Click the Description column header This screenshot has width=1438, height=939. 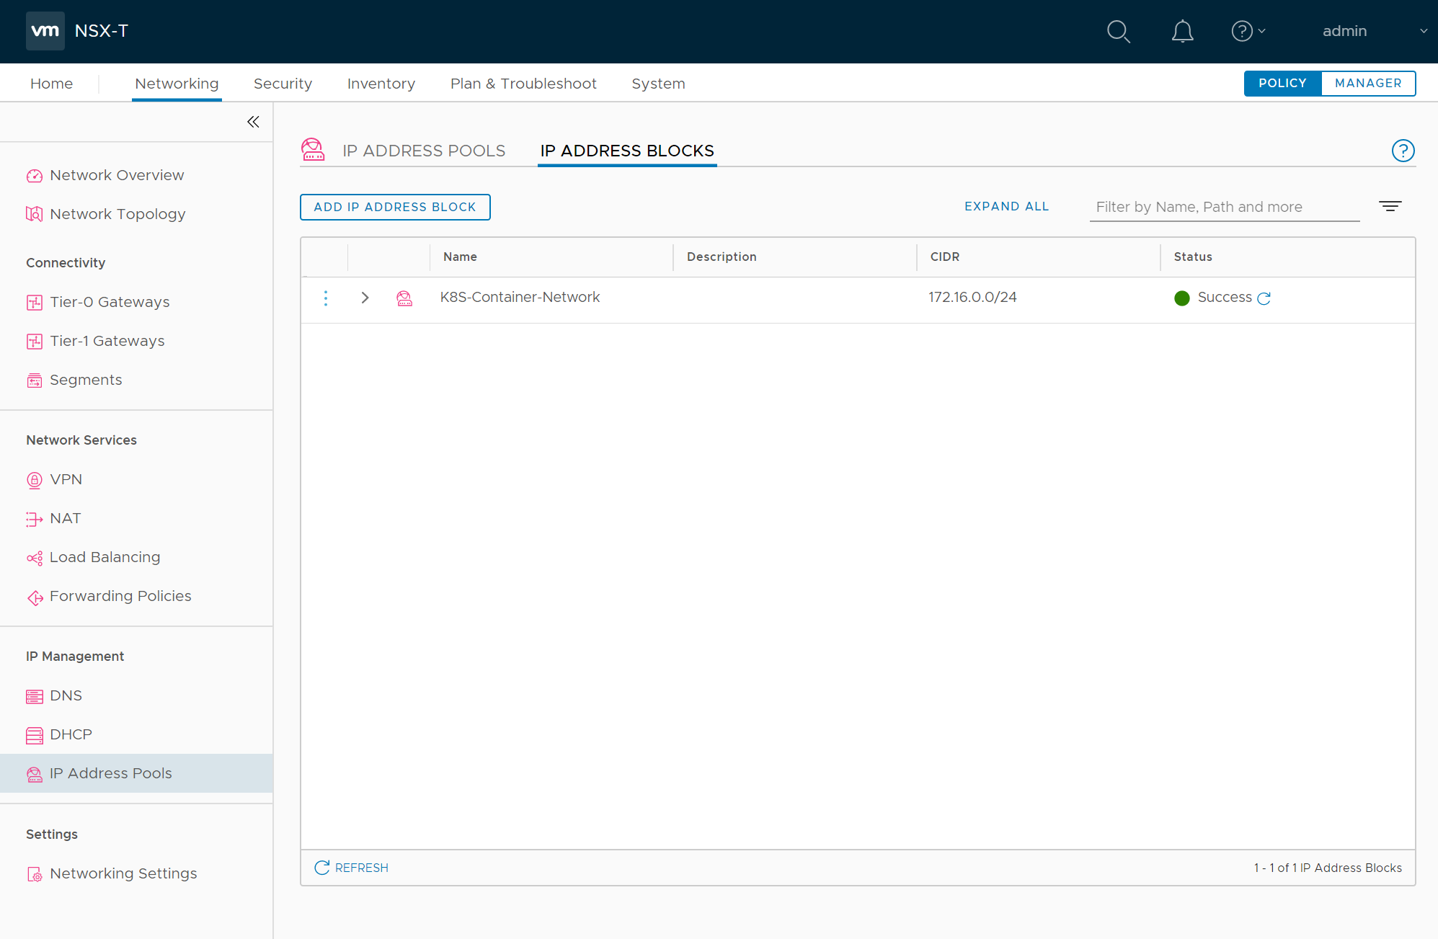pos(722,257)
